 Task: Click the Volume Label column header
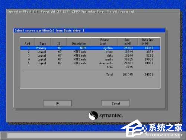pos(104,42)
